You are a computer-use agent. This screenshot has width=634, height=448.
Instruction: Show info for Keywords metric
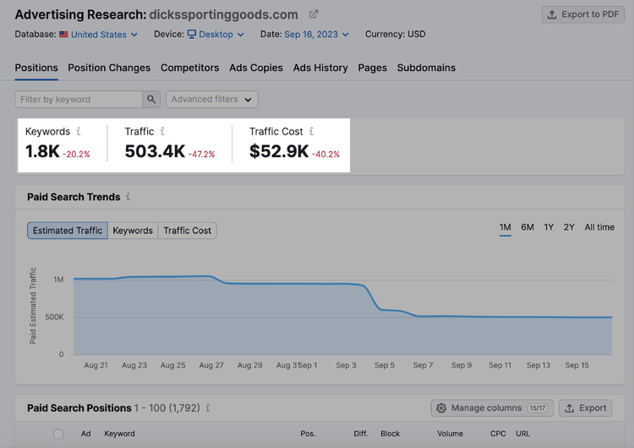[79, 131]
